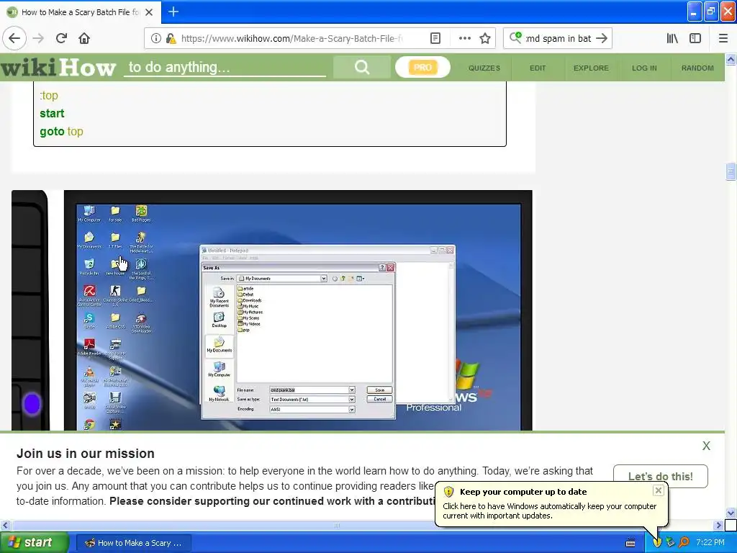Click RANDOM in the wikiHow header

(697, 68)
